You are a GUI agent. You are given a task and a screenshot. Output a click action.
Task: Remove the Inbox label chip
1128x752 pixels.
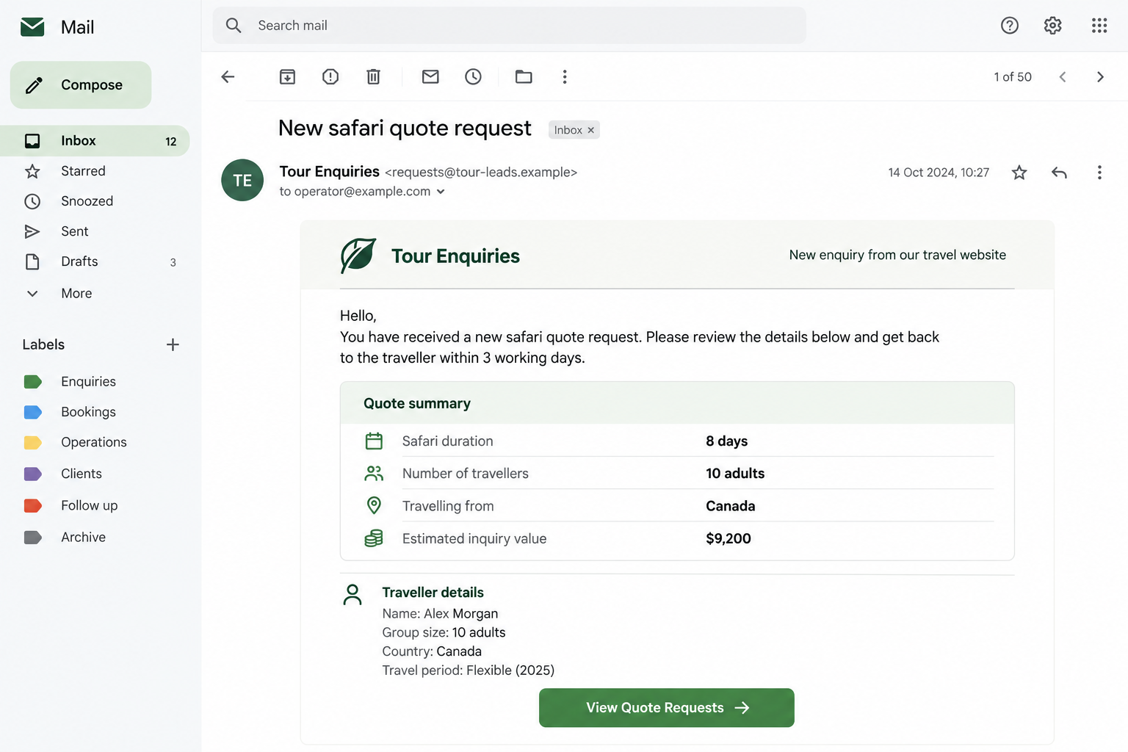(x=590, y=130)
